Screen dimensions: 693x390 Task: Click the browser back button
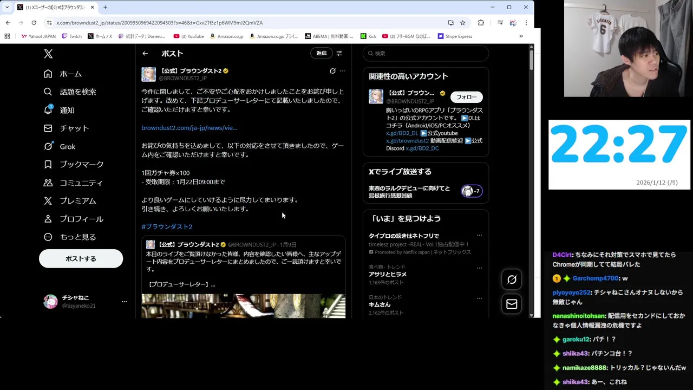pyautogui.click(x=8, y=23)
